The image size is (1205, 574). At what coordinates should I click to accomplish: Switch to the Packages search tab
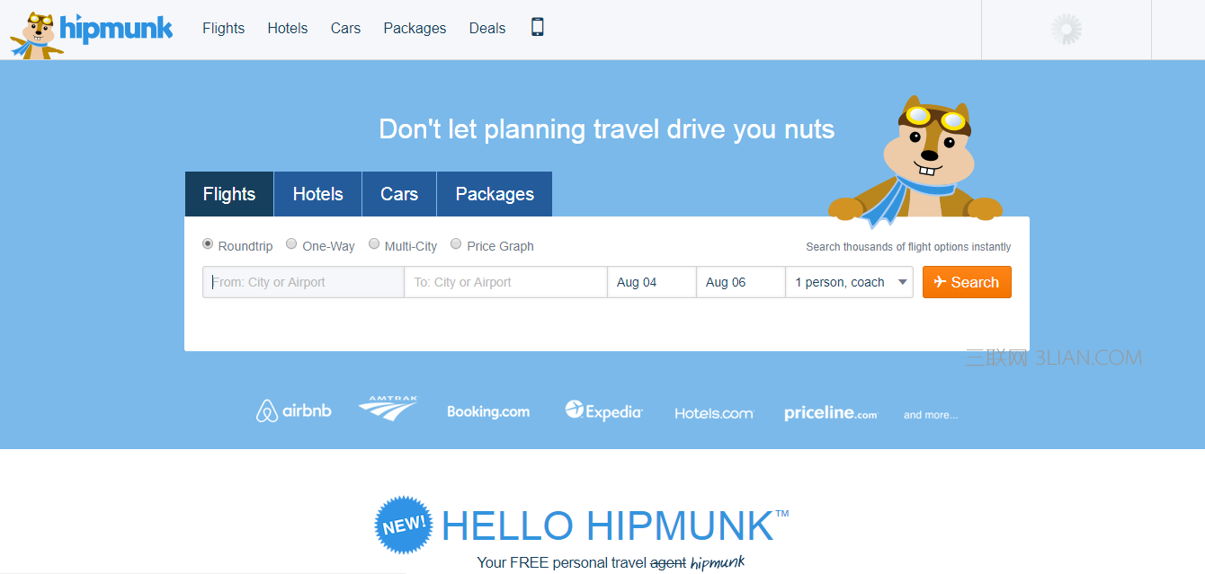[495, 194]
